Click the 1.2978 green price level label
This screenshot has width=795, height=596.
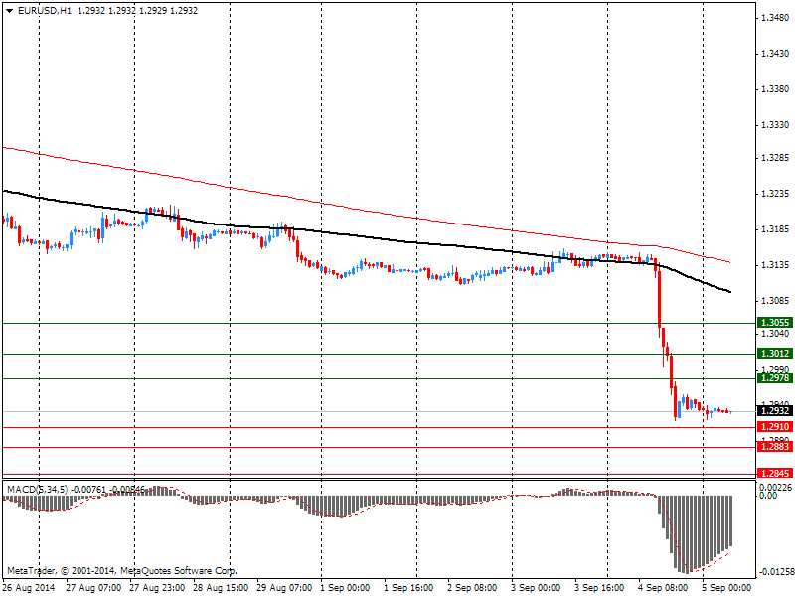click(x=775, y=378)
